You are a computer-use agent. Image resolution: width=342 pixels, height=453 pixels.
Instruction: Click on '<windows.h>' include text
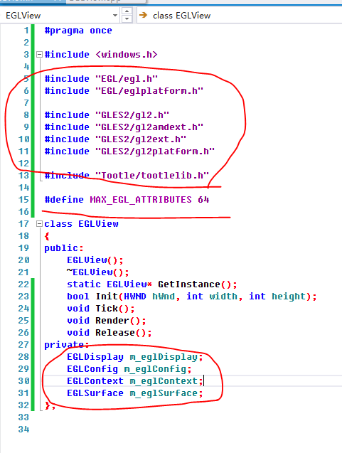pos(127,54)
